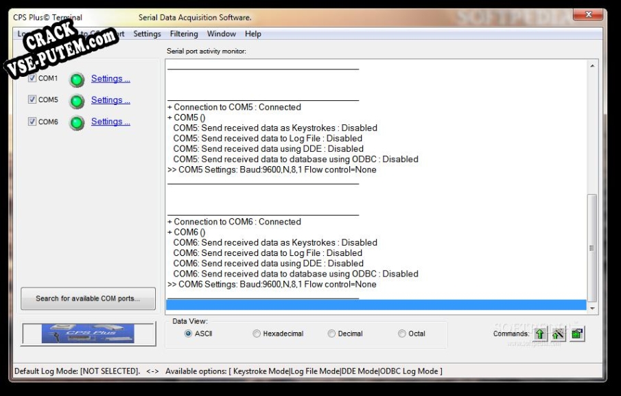Click the green up-arrow send command icon
This screenshot has height=396, width=621.
pyautogui.click(x=540, y=334)
